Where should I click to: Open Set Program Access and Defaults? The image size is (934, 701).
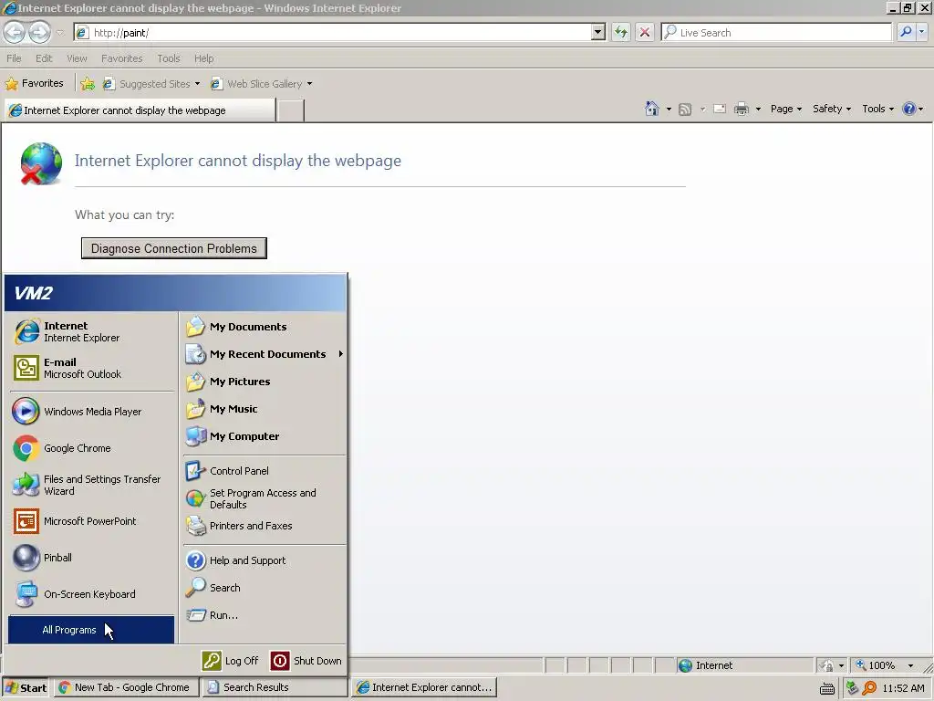coord(264,498)
